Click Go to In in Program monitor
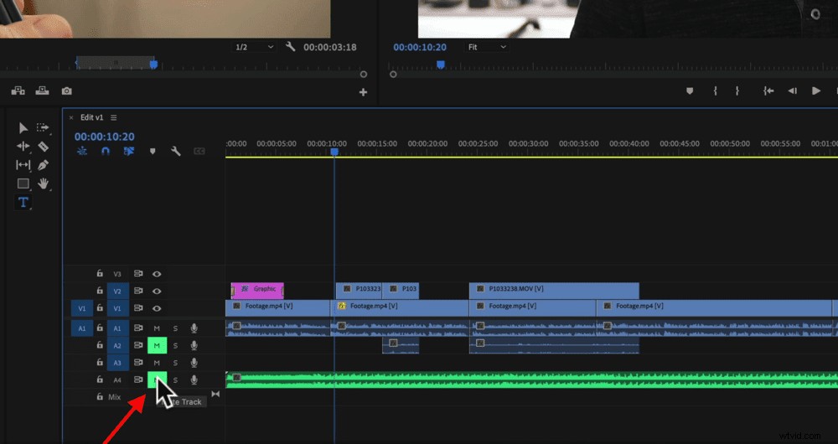The width and height of the screenshot is (838, 444). [768, 90]
